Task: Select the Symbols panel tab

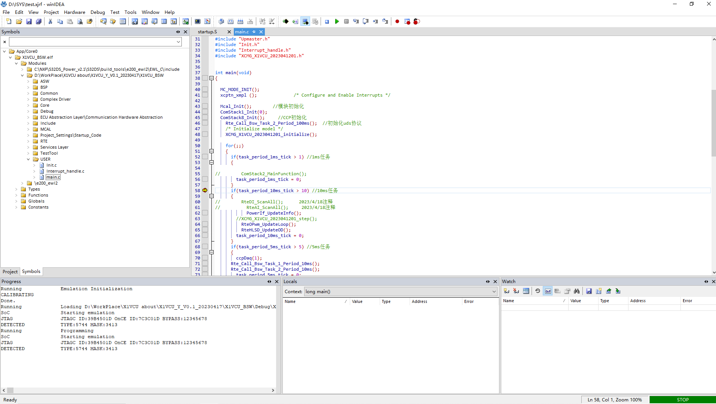Action: [x=31, y=271]
